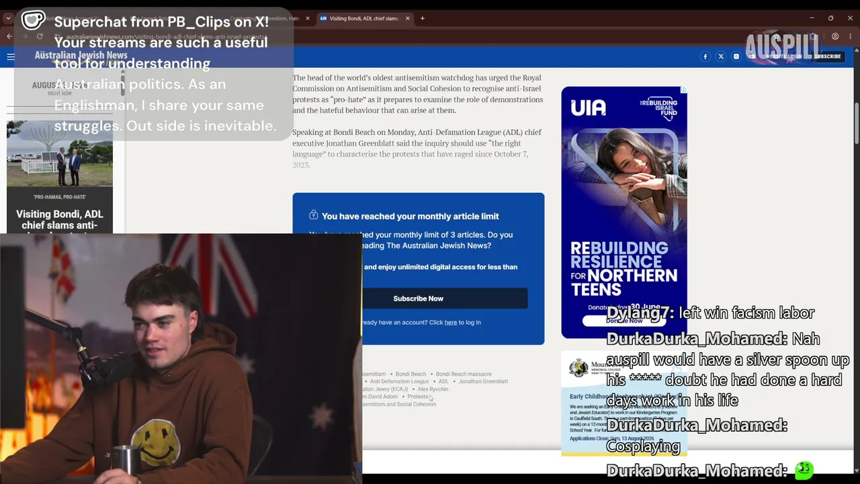This screenshot has width=860, height=484.
Task: Click the Australian Jewish News site logo
Action: [81, 56]
